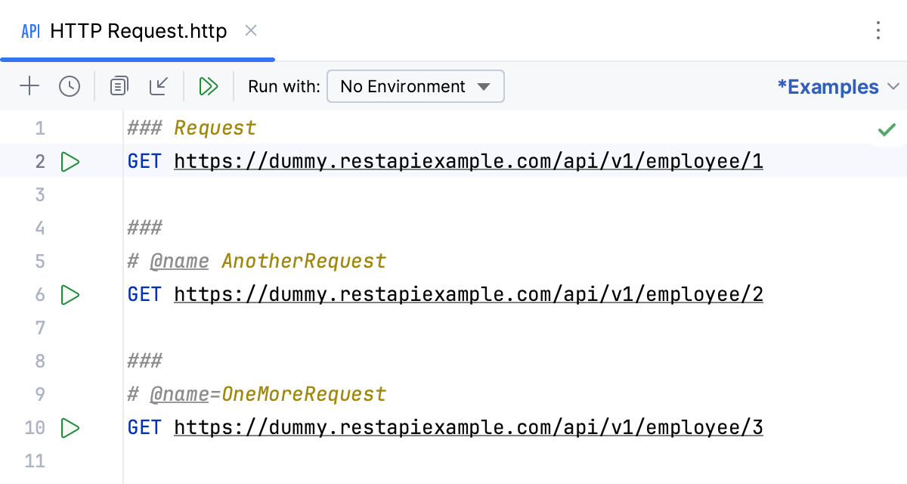The image size is (907, 484).
Task: Click the copy-to-clipboard toolbar icon
Action: coord(118,85)
